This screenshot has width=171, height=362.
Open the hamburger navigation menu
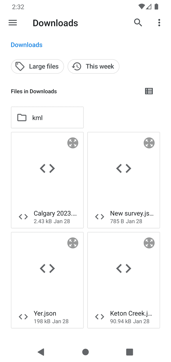click(13, 23)
